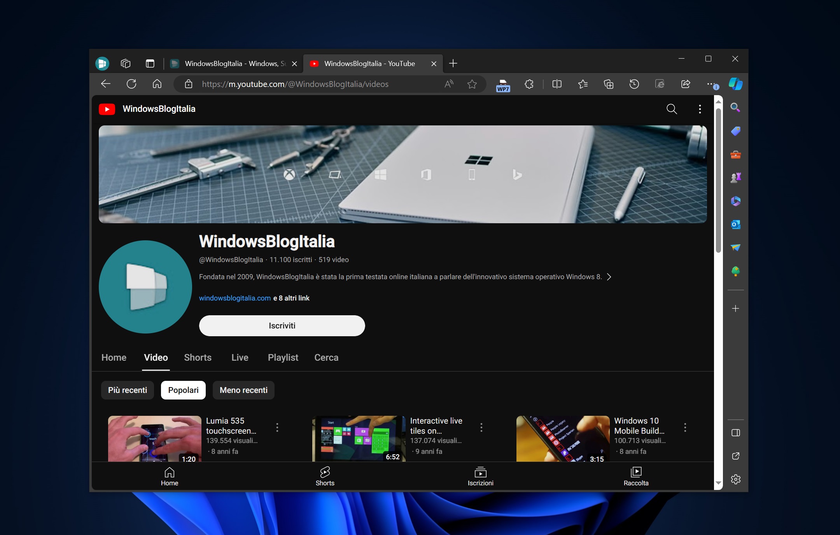Open the Collections icon
Image resolution: width=840 pixels, height=535 pixels.
(609, 84)
